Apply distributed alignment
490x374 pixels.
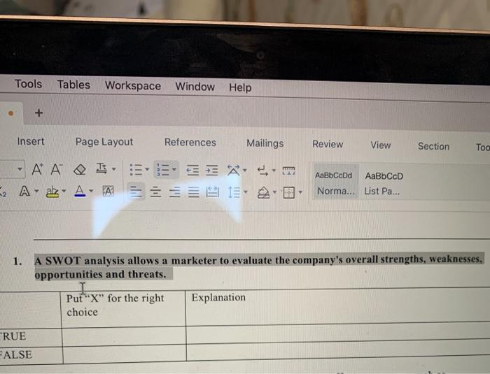click(213, 192)
